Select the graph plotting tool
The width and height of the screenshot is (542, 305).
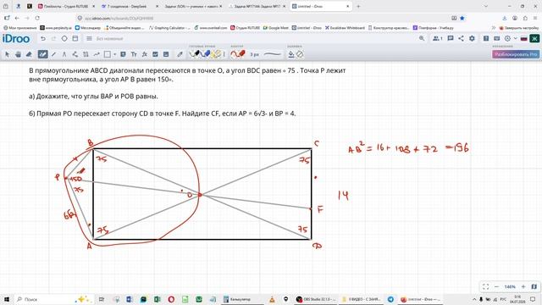point(155,54)
